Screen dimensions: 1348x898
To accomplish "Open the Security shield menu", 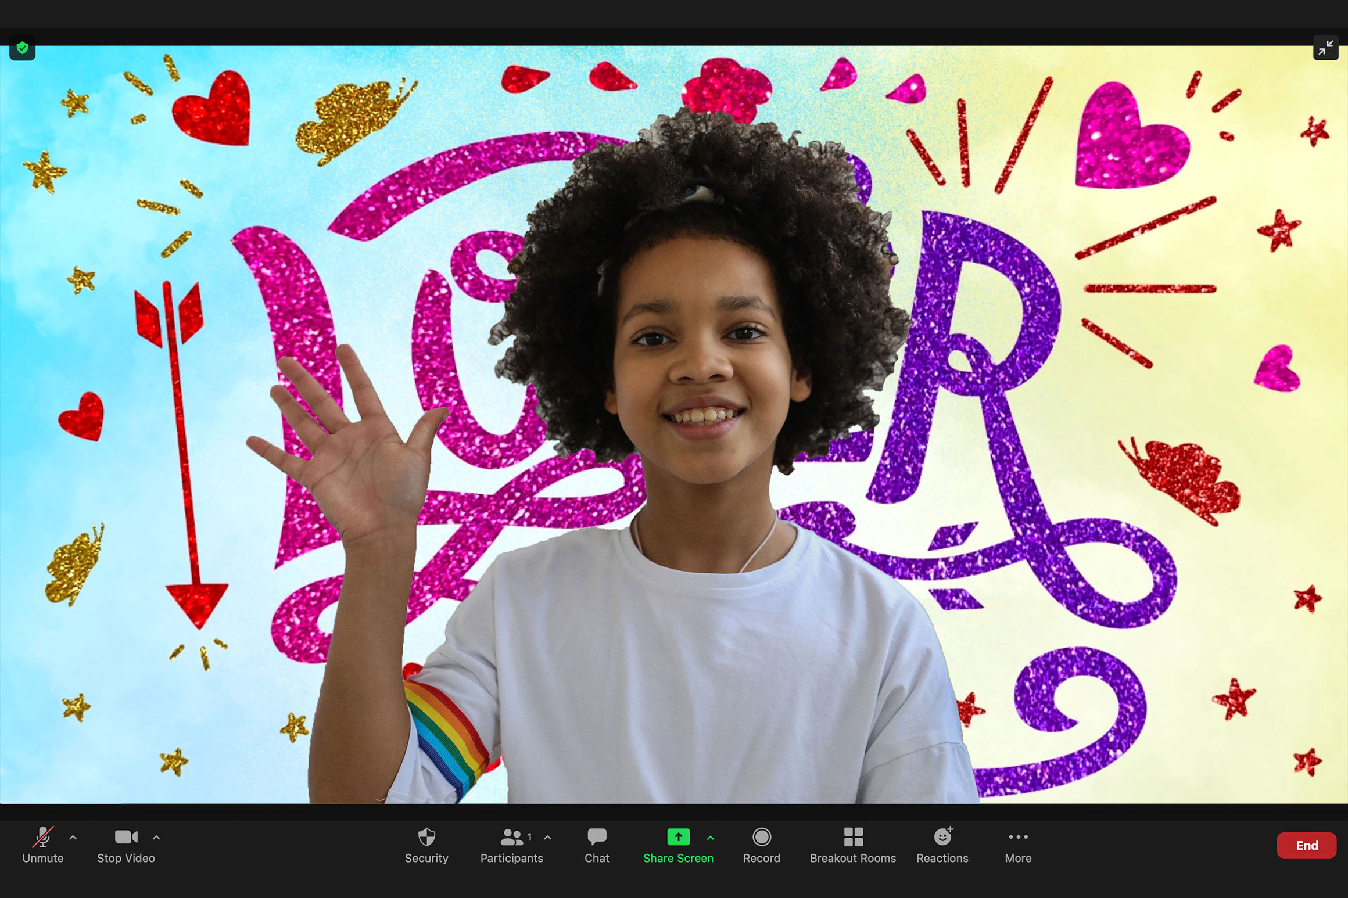I will pos(426,837).
